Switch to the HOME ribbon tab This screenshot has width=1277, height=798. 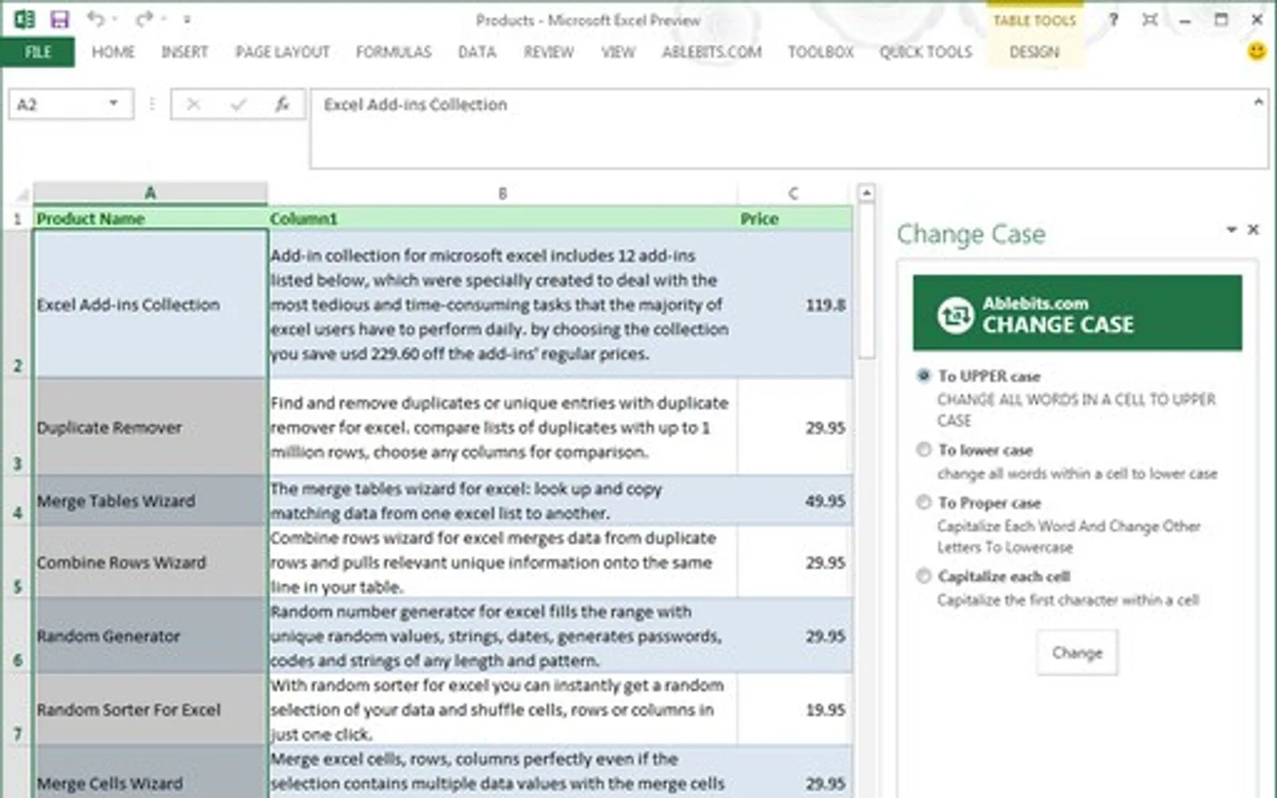tap(113, 52)
